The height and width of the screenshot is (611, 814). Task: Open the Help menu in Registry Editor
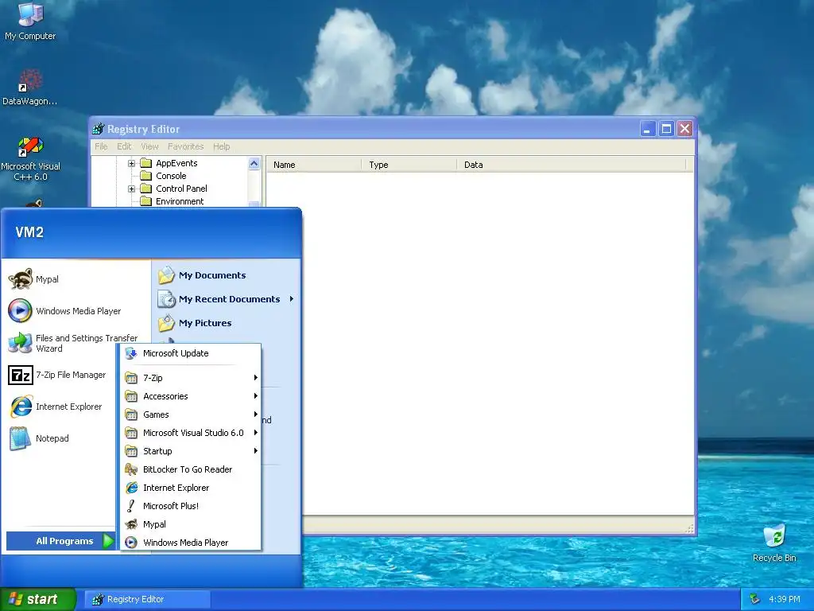221,146
